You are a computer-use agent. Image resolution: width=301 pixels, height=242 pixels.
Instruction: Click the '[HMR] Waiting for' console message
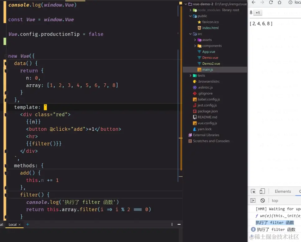[x=278, y=209]
